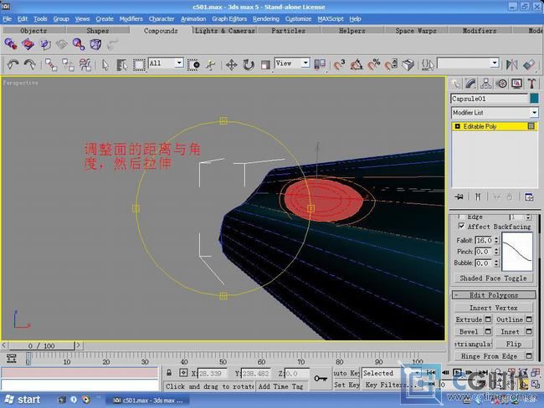Select the Select and Link tool
Screen dimensions: 544x408
[51, 64]
